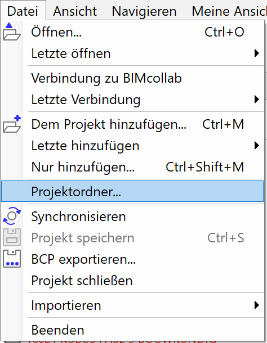267x343 pixels.
Task: Select Öffnen... menu entry text
Action: [x=56, y=32]
